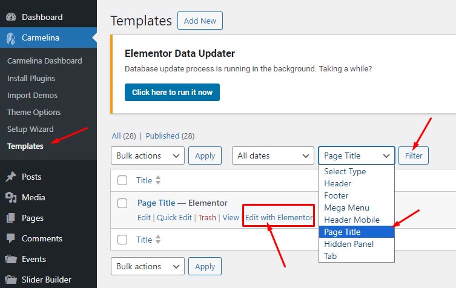Viewport: 456px width, 288px height.
Task: Open the top Bulk actions dropdown
Action: 148,155
